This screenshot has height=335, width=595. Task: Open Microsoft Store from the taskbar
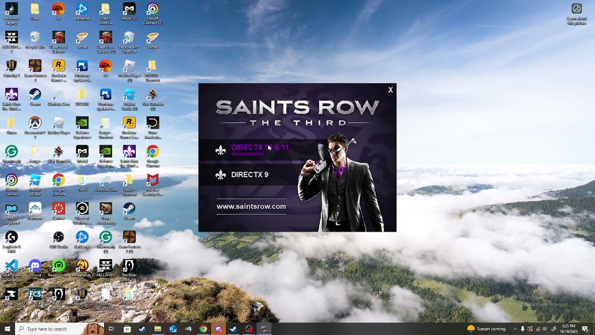click(x=127, y=329)
